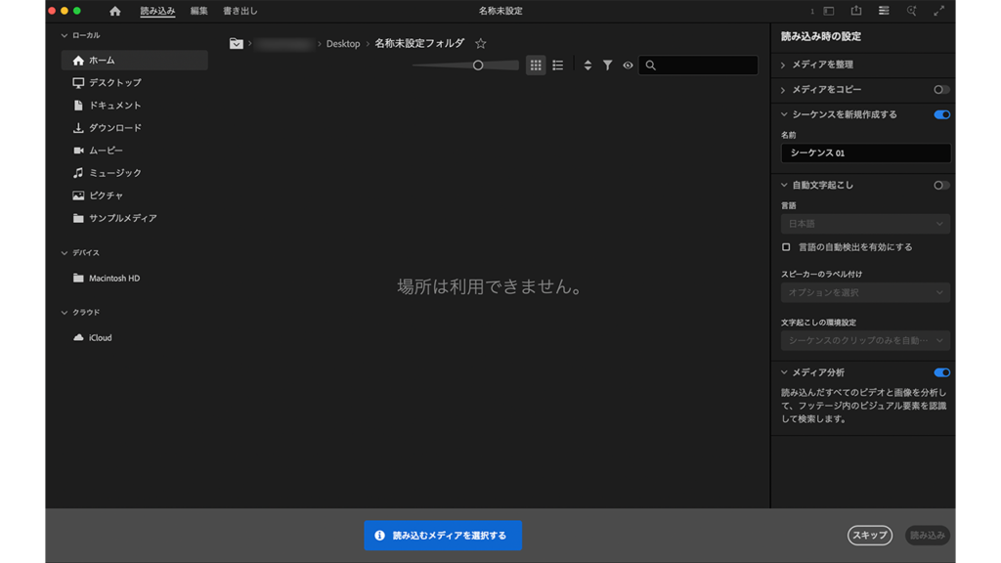
Task: Enable 言語の自動検出を有効にする checkbox
Action: (x=786, y=247)
